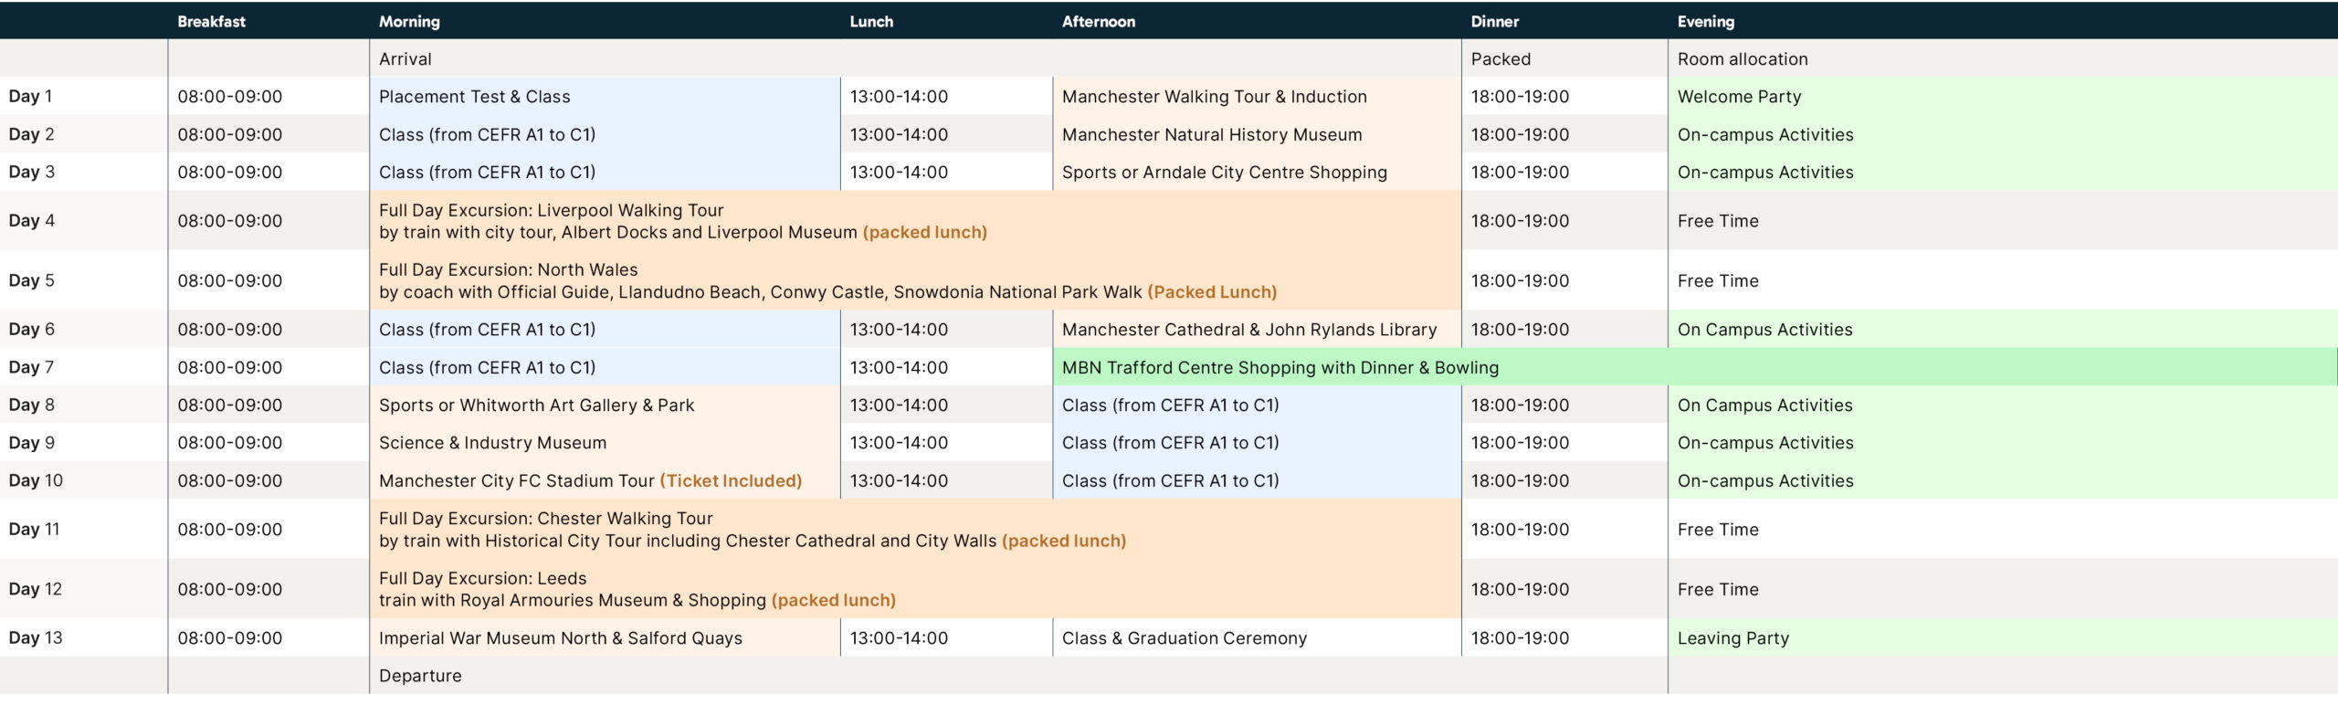This screenshot has width=2338, height=705.
Task: Select Sports or Arndale City Centre Shopping
Action: (x=1224, y=172)
